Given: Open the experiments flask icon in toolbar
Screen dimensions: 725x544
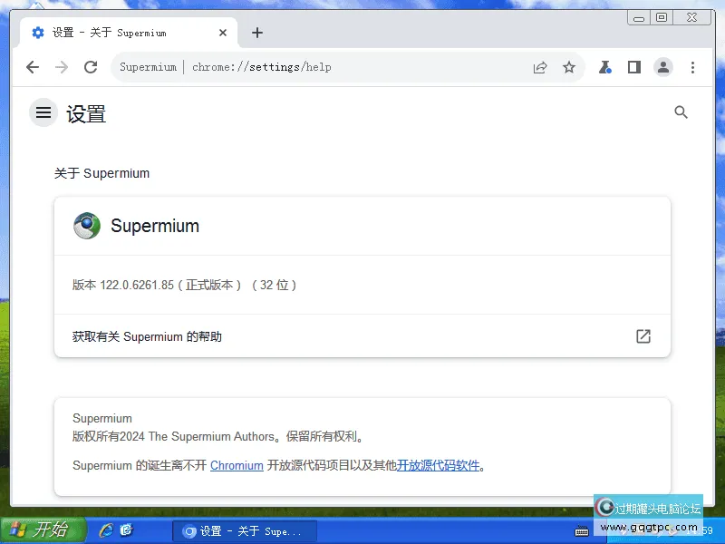Looking at the screenshot, I should click(x=604, y=66).
